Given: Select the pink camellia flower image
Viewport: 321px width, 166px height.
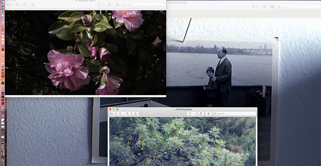Looking at the screenshot, I should [x=86, y=53].
